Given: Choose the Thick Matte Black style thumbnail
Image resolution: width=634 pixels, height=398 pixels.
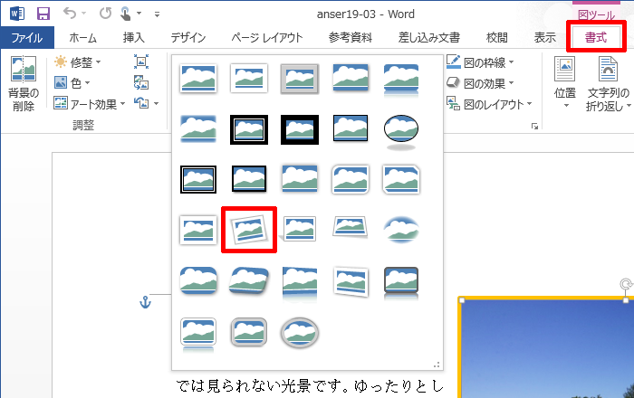Looking at the screenshot, I should (300, 129).
